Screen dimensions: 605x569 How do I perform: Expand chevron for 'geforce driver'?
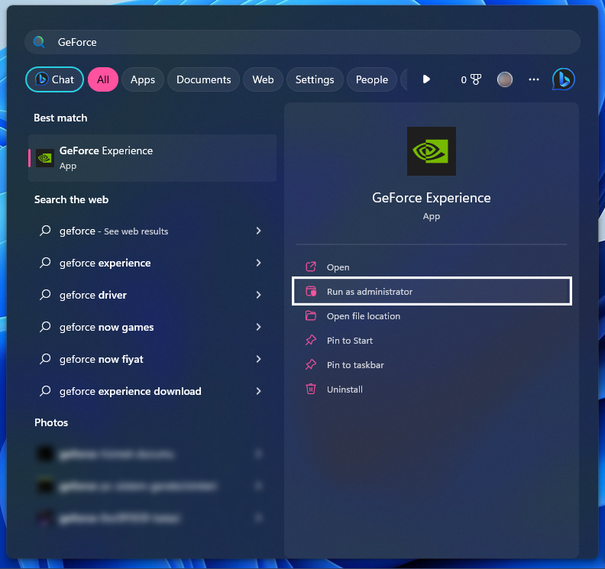(x=258, y=295)
